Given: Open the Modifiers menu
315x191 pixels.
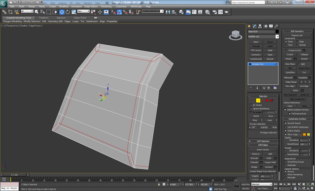Looking at the screenshot, I should click(64, 6).
